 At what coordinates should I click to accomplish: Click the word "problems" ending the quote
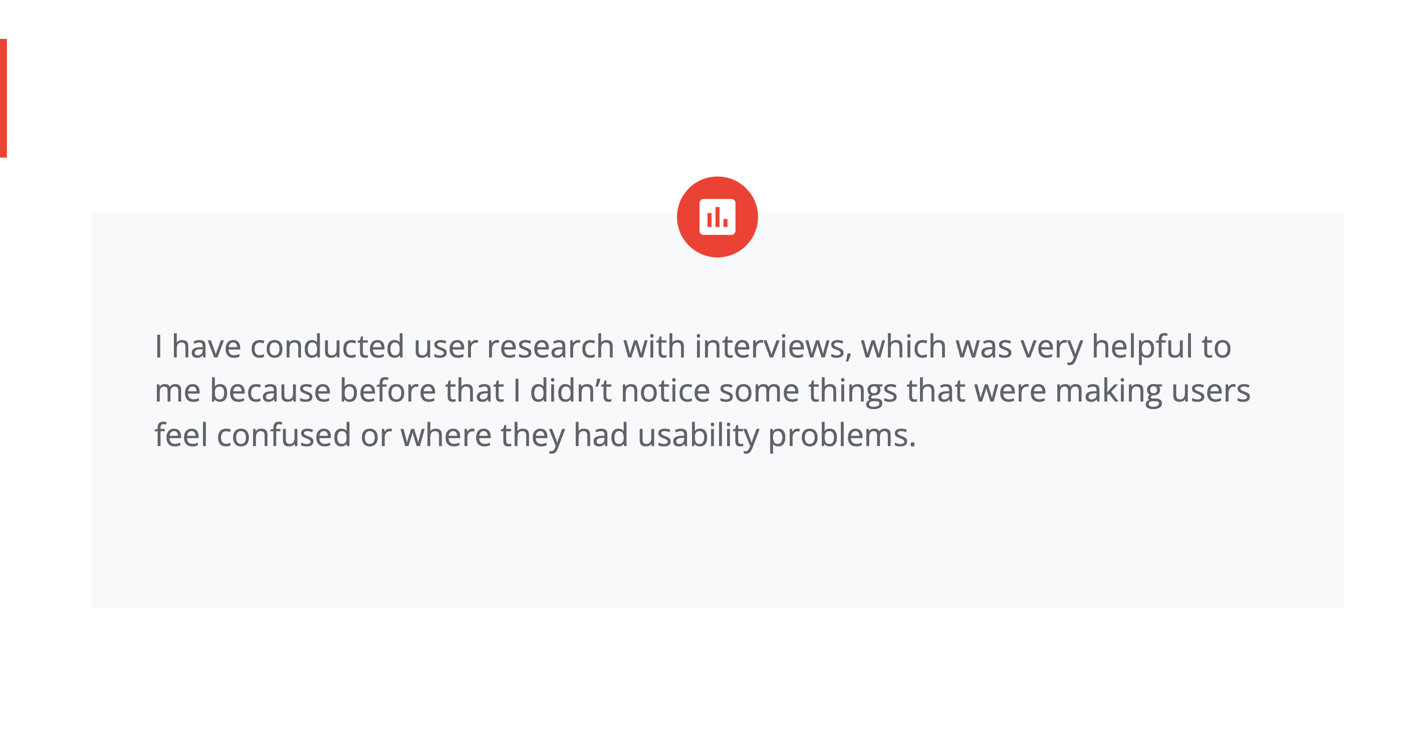click(x=841, y=436)
